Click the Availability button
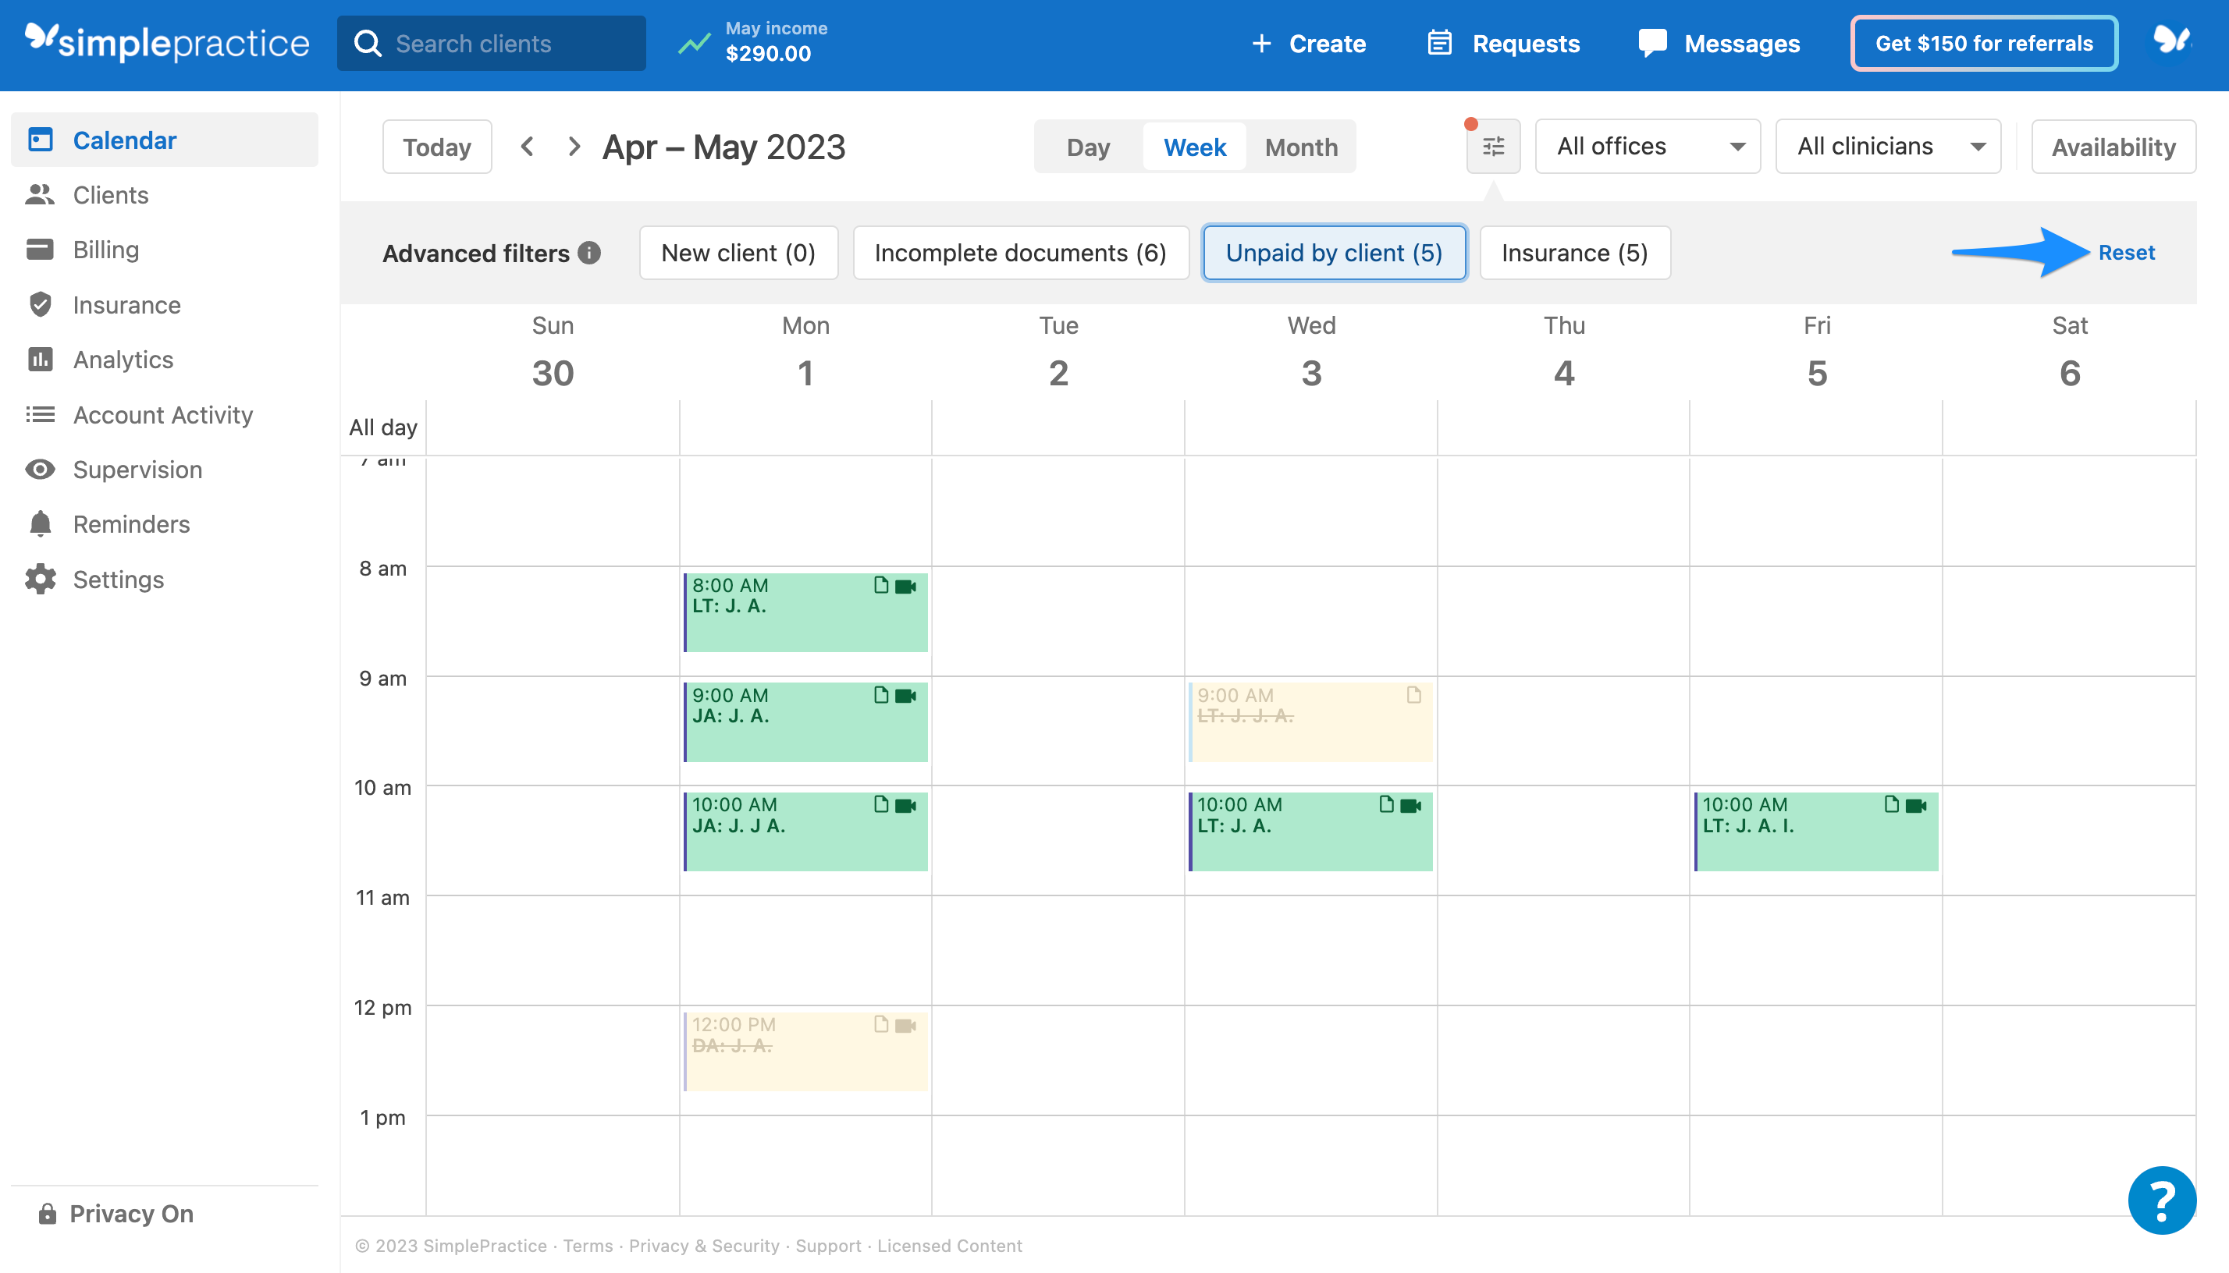This screenshot has width=2229, height=1273. [x=2113, y=146]
